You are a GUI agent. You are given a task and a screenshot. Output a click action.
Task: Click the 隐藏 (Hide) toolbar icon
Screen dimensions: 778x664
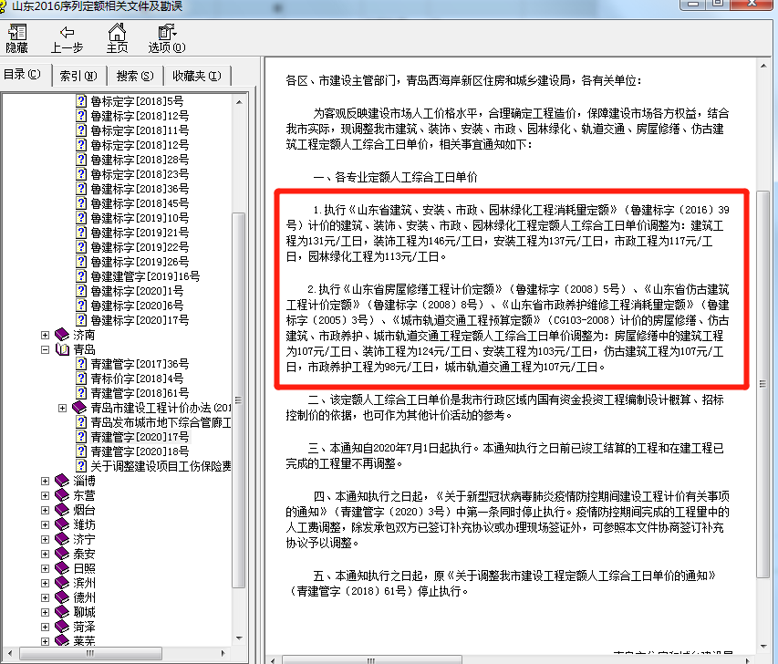(17, 33)
